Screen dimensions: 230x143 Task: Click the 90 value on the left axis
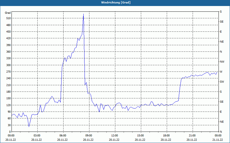click(9, 112)
